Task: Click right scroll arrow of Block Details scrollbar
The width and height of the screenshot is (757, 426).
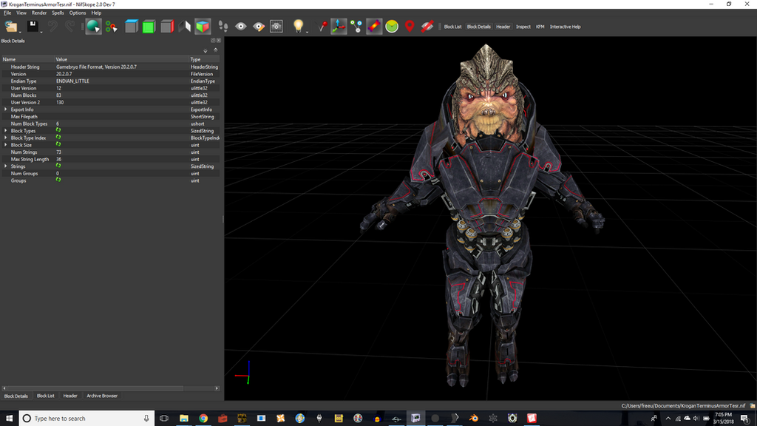Action: [x=217, y=388]
